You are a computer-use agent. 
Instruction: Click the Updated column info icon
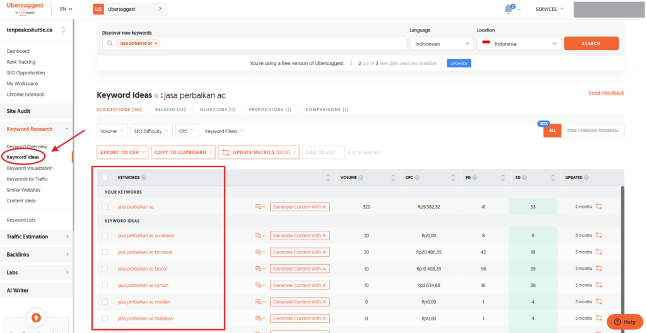coord(586,178)
